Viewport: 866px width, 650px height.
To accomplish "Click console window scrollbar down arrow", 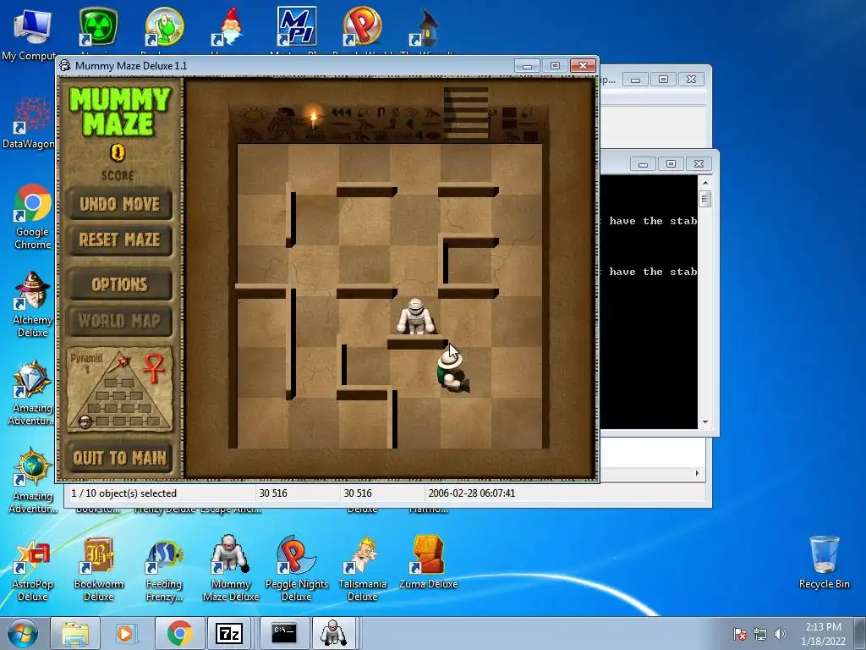I will coord(704,423).
